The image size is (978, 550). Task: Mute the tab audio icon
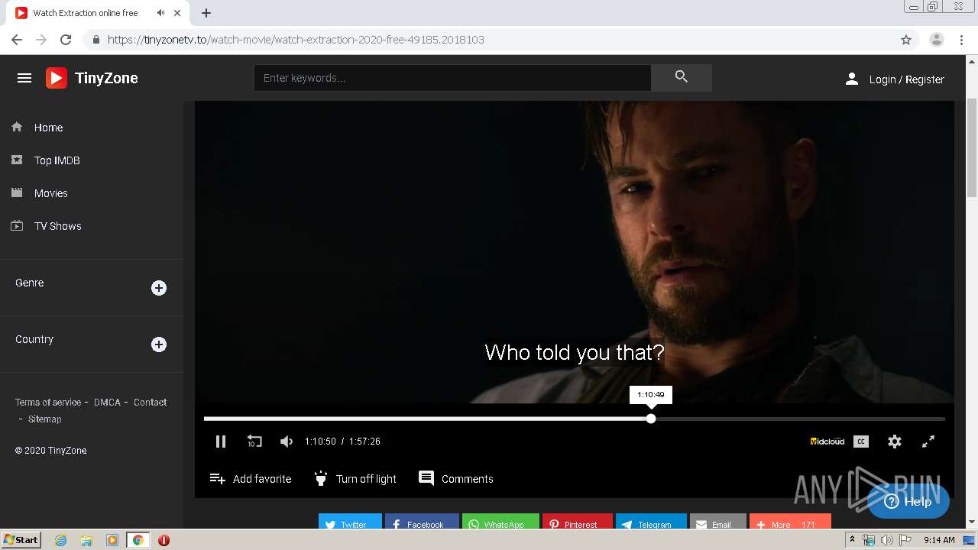click(160, 13)
